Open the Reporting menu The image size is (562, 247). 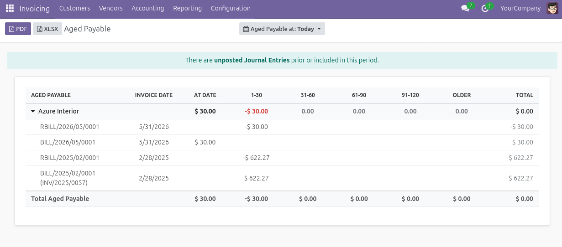coord(187,8)
